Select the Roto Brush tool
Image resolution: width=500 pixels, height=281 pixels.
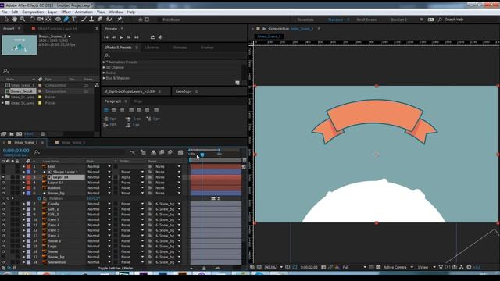click(x=109, y=20)
